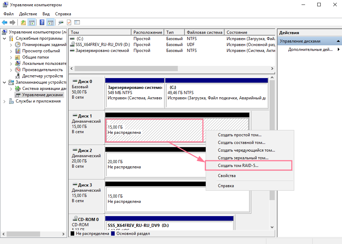The image size is (342, 244).
Task: Toggle the console tree show/hide button
Action: (32, 22)
